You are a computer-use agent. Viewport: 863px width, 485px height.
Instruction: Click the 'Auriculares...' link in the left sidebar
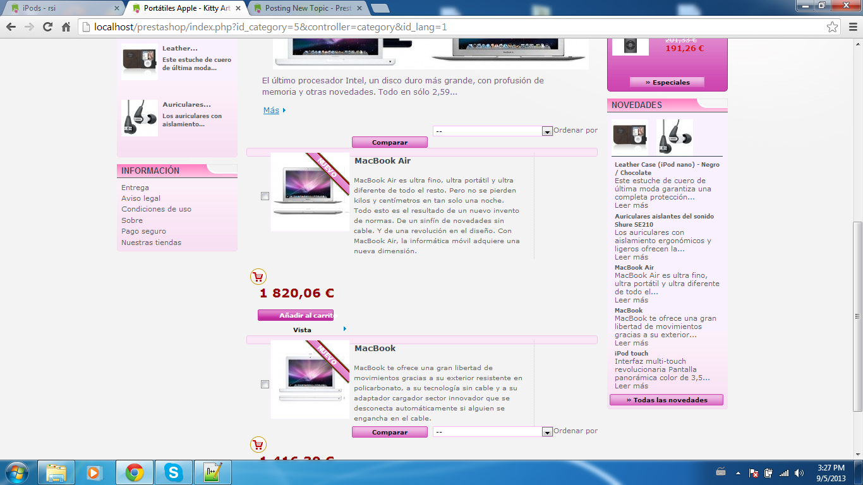click(186, 104)
